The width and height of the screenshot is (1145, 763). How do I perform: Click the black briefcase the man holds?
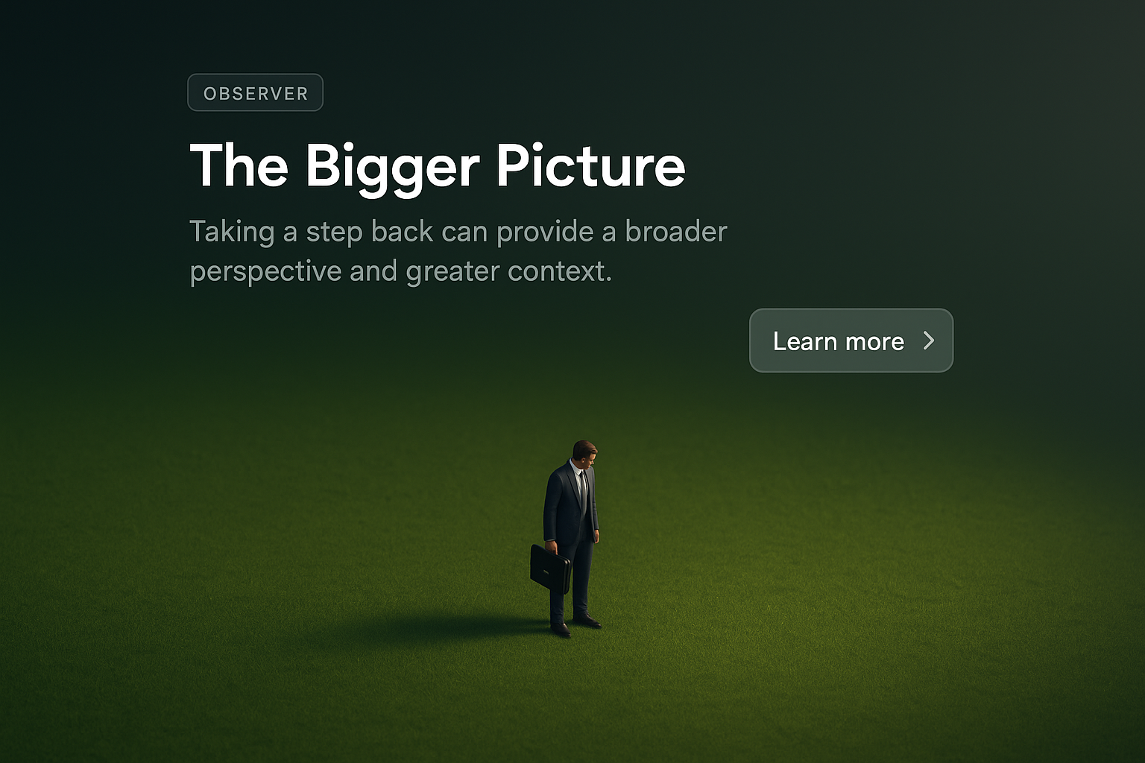coord(550,569)
